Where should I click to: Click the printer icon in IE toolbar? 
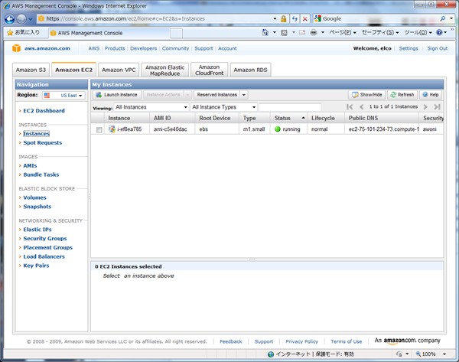314,32
